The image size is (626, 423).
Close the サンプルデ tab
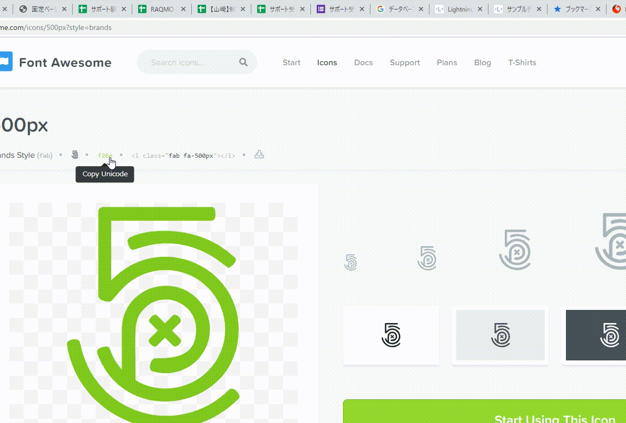point(539,9)
